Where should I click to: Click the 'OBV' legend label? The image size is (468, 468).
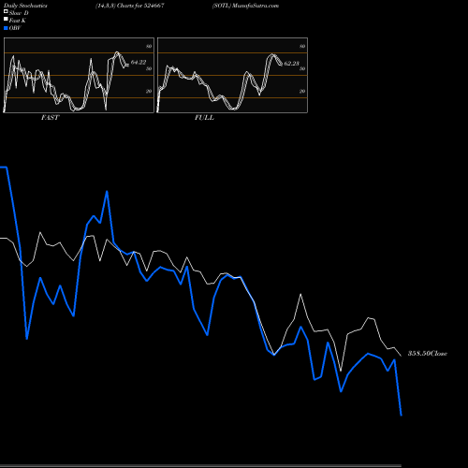[x=15, y=28]
